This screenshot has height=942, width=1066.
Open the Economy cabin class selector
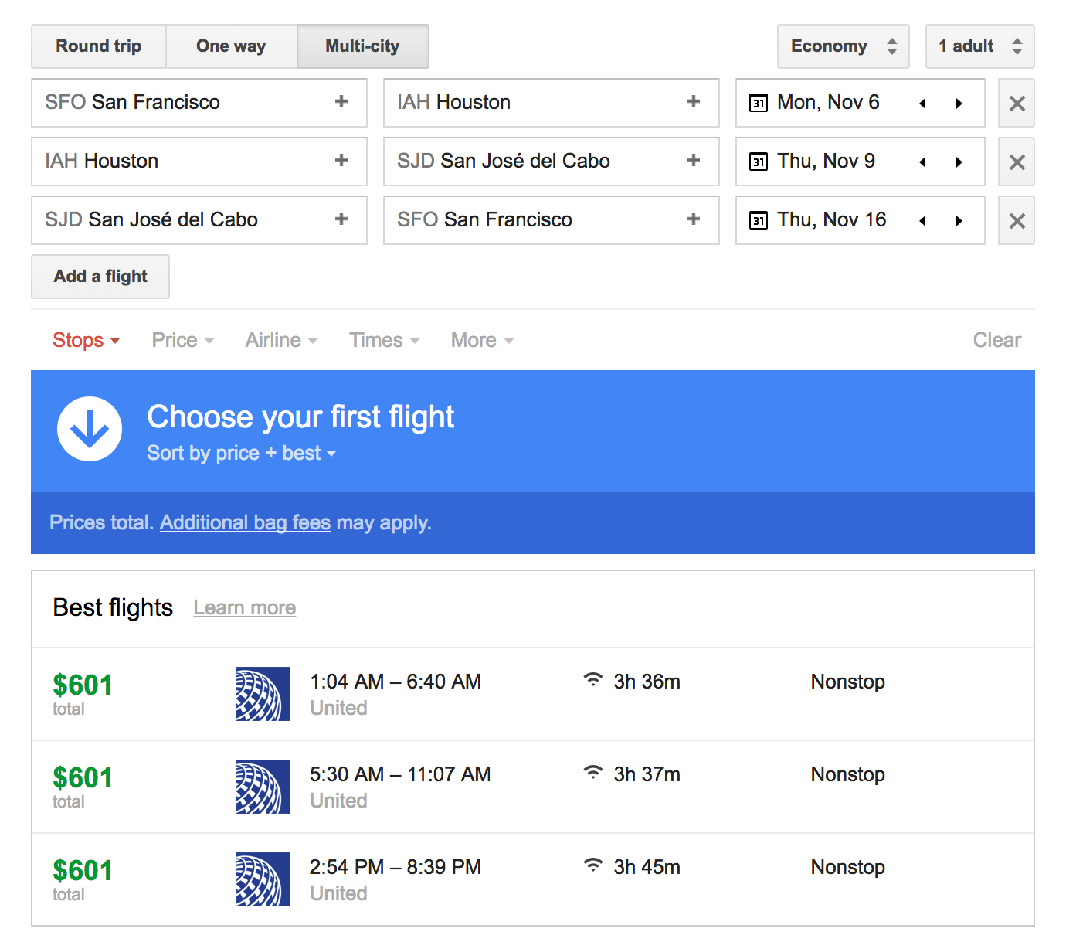coord(842,46)
